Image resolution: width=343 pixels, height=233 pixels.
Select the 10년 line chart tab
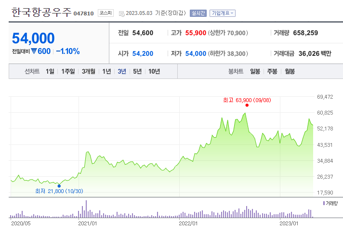point(154,71)
